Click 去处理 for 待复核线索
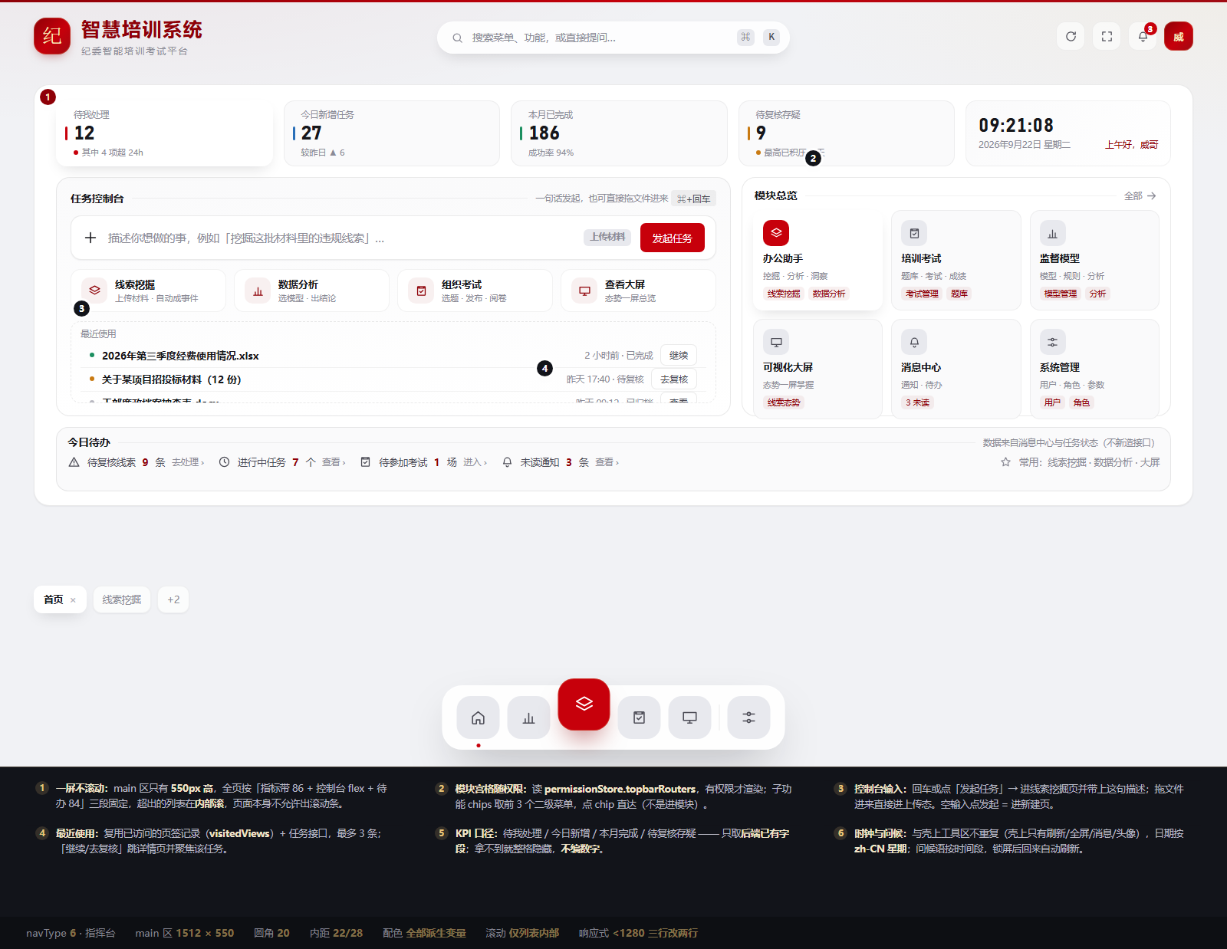The height and width of the screenshot is (949, 1227). [x=188, y=462]
